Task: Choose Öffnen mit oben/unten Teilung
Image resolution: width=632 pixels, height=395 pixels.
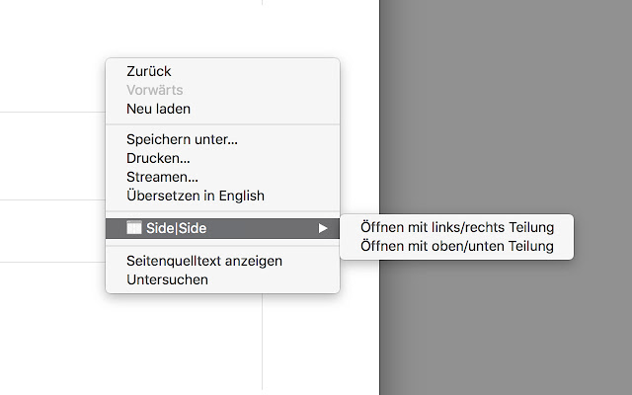Action: [x=457, y=246]
